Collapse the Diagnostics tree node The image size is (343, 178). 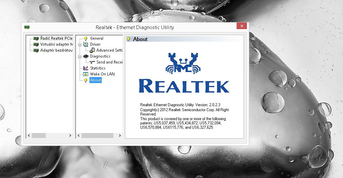point(80,57)
